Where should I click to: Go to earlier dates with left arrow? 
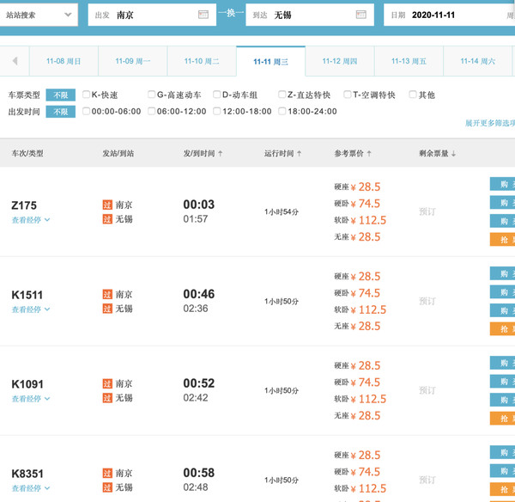pos(15,61)
